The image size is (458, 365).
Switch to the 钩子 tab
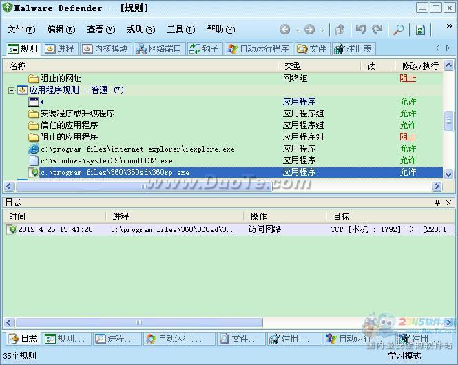click(205, 49)
